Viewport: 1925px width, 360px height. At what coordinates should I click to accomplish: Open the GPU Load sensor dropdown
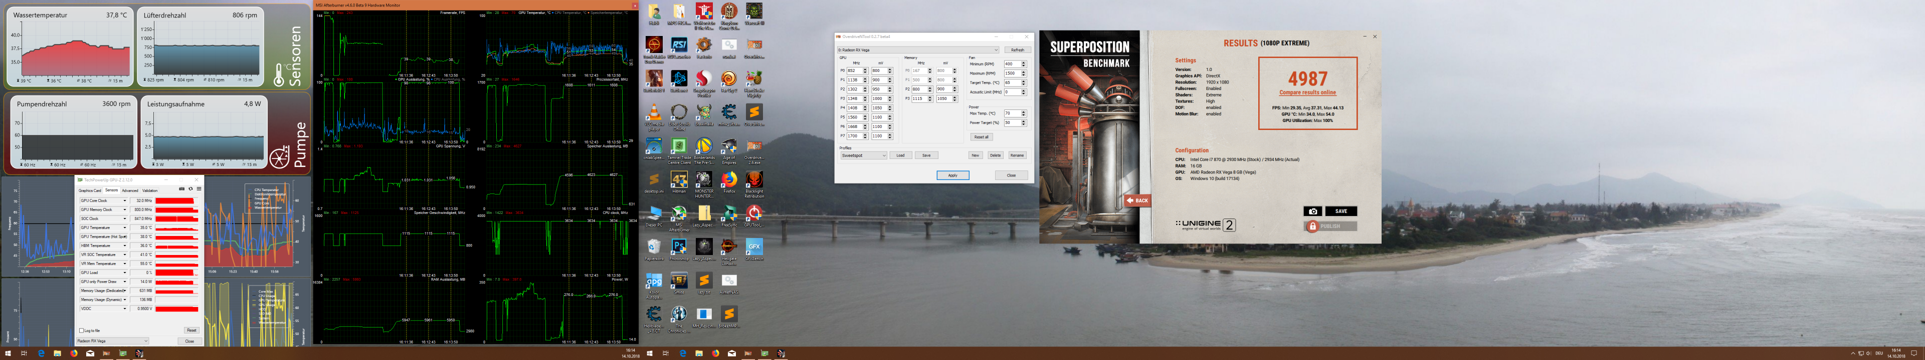(125, 273)
